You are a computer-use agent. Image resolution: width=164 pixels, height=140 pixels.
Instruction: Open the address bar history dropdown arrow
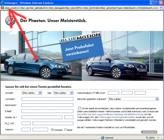[161, 8]
